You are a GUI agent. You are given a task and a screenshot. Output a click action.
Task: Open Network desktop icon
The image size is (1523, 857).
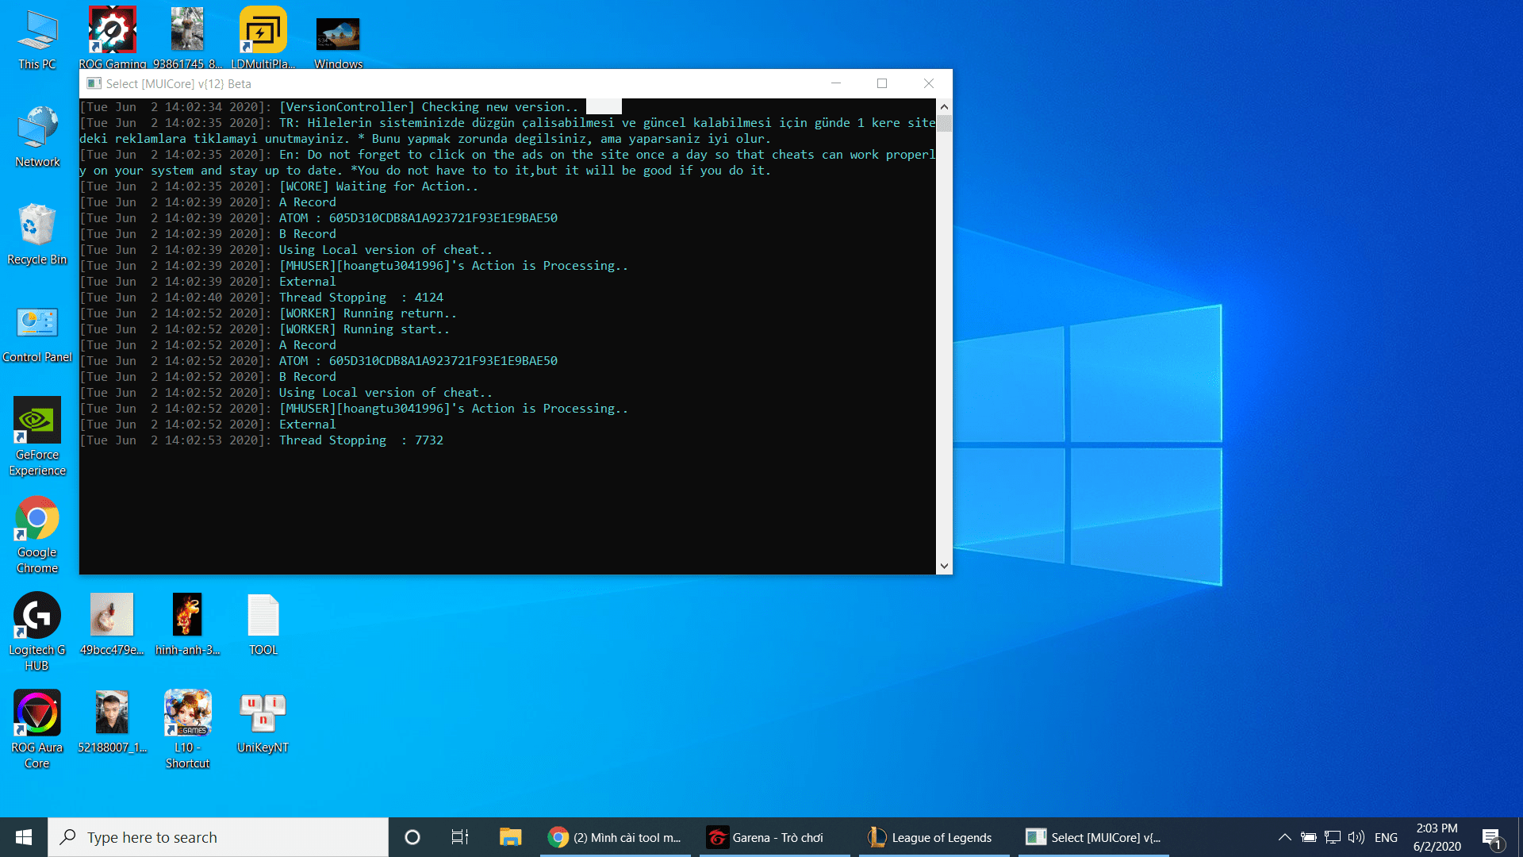point(37,136)
